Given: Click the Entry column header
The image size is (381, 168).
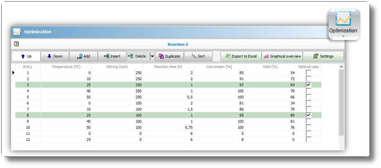Looking at the screenshot, I should click(28, 66).
